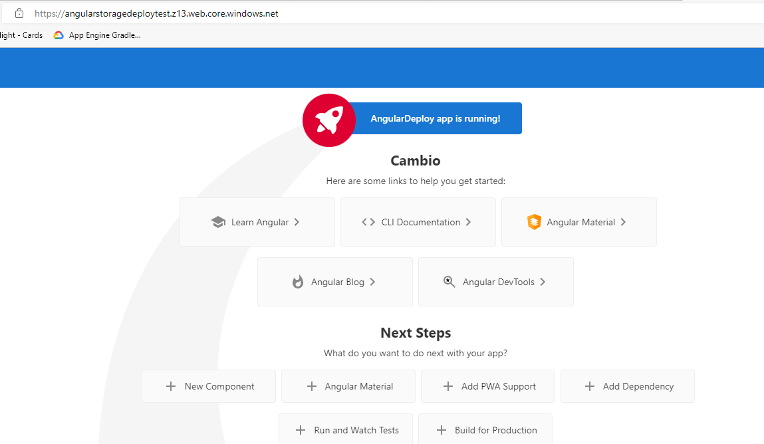Choose the Build for Production step

pyautogui.click(x=485, y=430)
